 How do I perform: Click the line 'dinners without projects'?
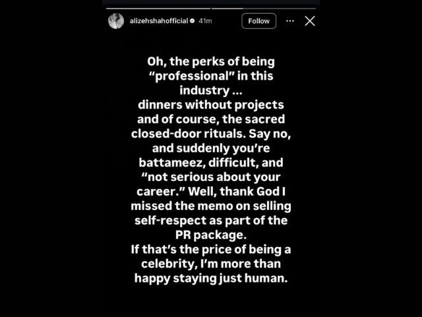coord(211,105)
